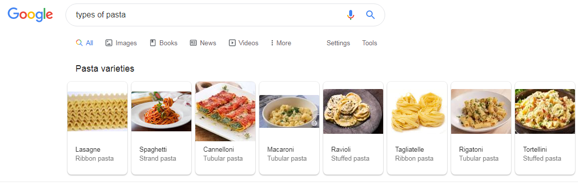
Task: Go to the Videos tab
Action: coord(243,43)
